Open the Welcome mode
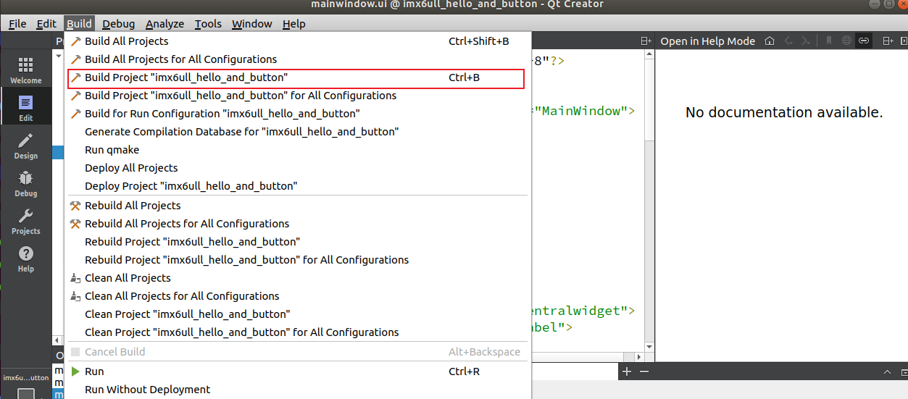The height and width of the screenshot is (399, 908). click(x=25, y=70)
